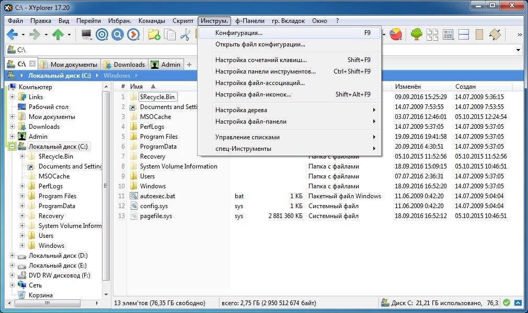Click the scissors Cut icon
Viewport: 528px width, 313px height.
[x=185, y=34]
